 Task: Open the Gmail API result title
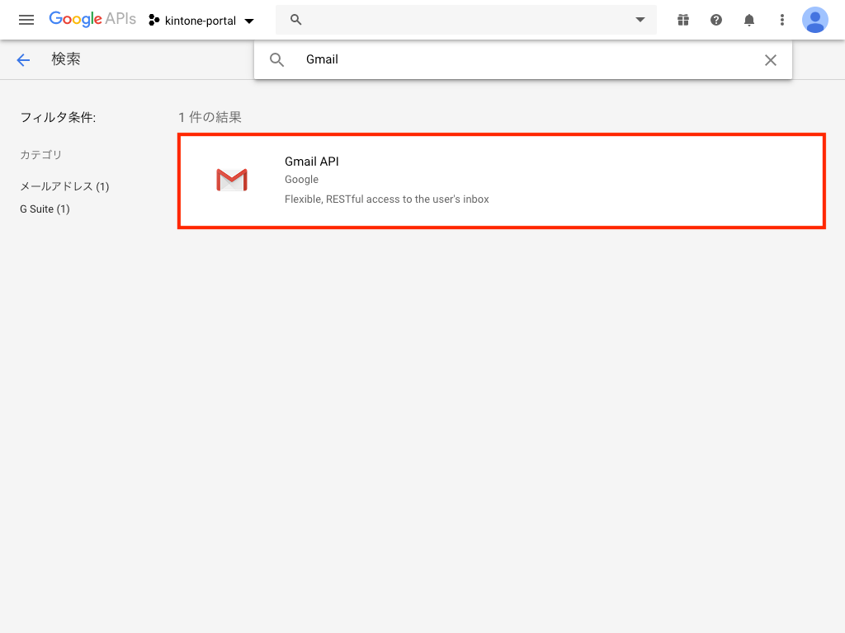click(312, 162)
